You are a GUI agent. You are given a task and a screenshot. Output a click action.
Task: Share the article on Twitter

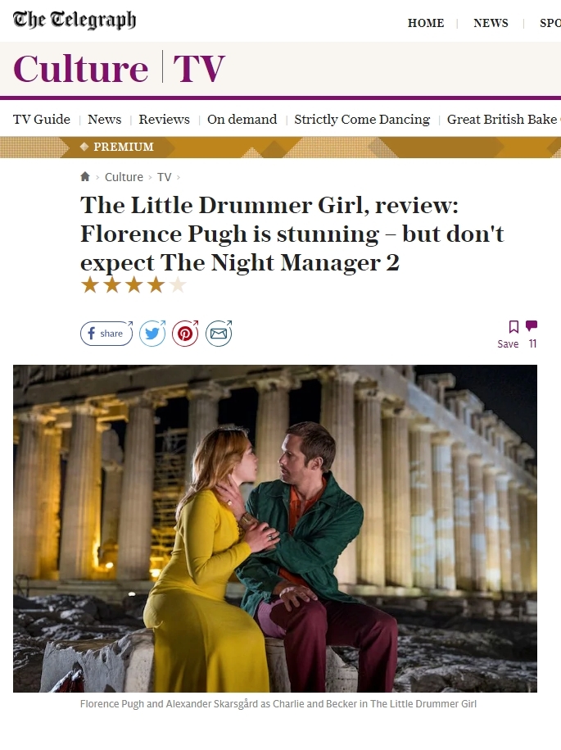pyautogui.click(x=152, y=334)
